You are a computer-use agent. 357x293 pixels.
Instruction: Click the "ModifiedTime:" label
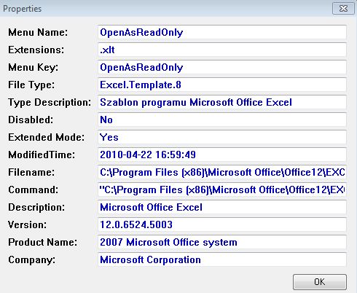tap(42, 155)
